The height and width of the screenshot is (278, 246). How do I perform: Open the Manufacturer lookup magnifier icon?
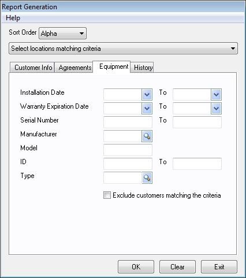click(147, 136)
